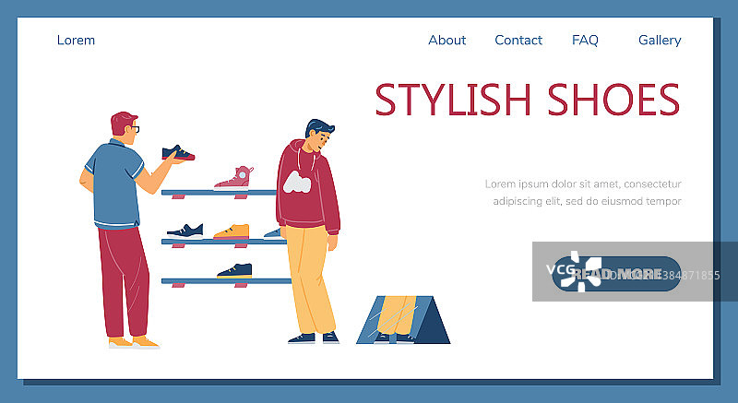The image size is (738, 403).
Task: Open the Contact page link
Action: (518, 41)
